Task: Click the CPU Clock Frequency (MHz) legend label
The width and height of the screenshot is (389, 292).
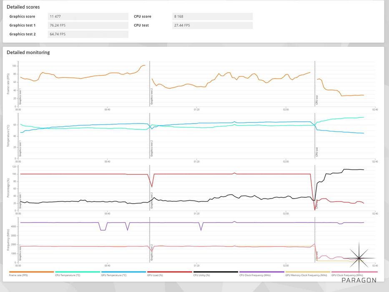Action: [x=255, y=275]
